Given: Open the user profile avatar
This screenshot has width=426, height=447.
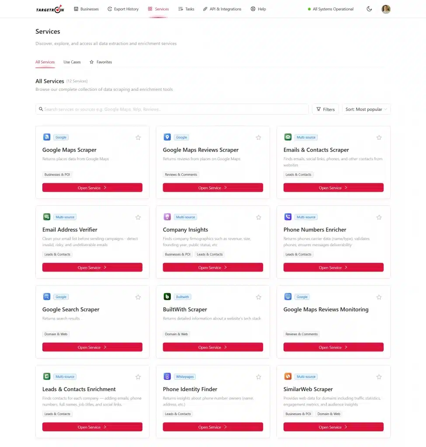Looking at the screenshot, I should click(x=386, y=9).
